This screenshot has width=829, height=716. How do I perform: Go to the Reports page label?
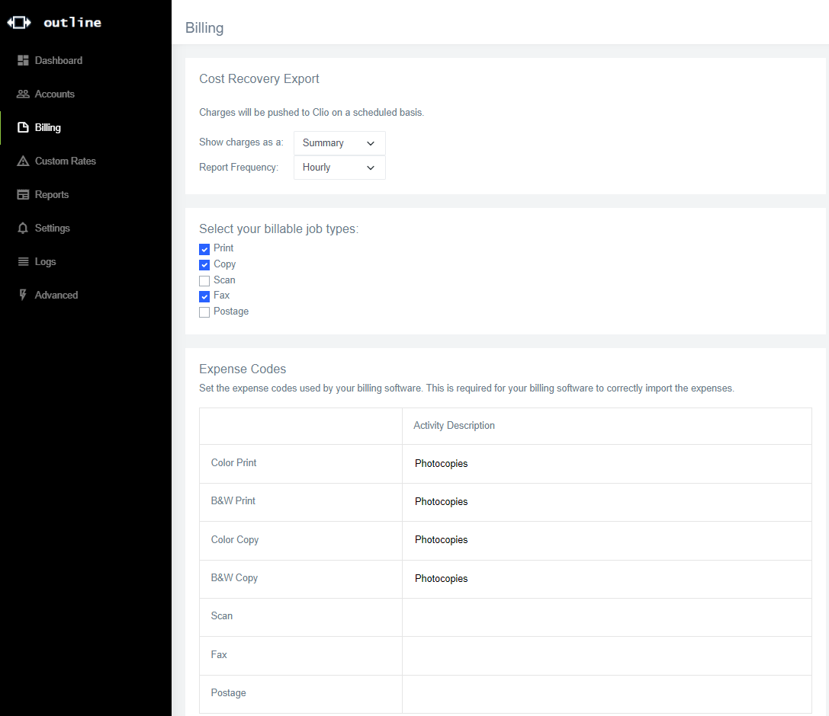(52, 194)
